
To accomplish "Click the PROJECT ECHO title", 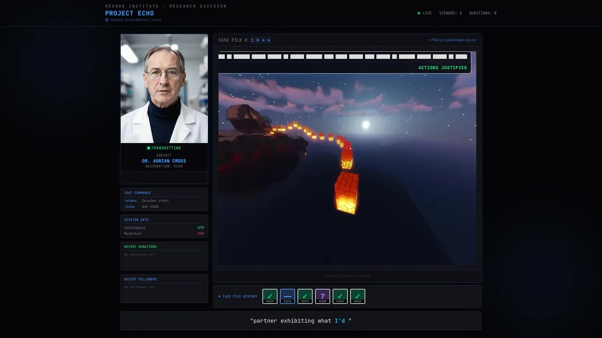I will pyautogui.click(x=129, y=13).
